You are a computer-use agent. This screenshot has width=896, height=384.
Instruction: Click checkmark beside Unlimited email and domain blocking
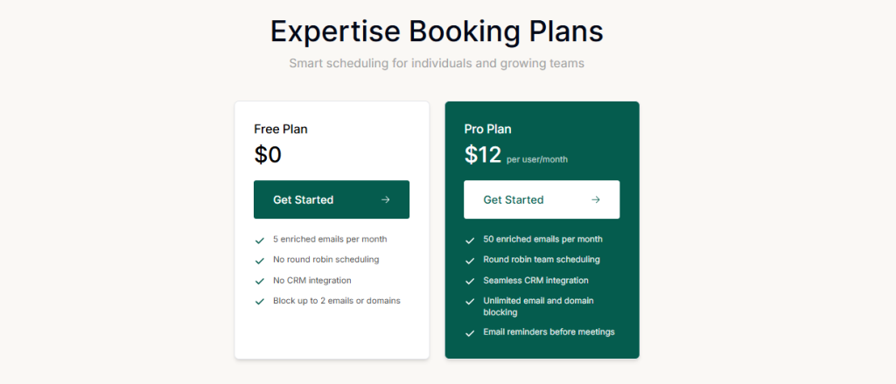coord(470,302)
